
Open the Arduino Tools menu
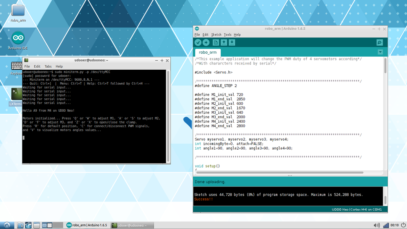tap(228, 35)
